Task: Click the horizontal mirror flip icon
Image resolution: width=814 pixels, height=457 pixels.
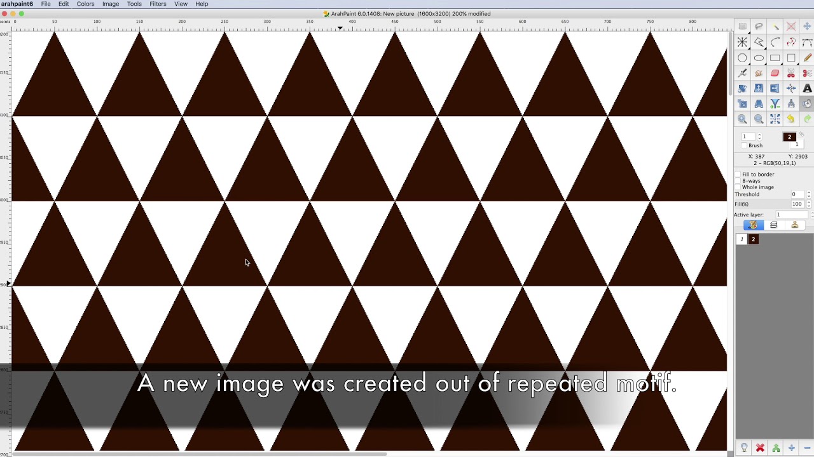Action: coord(775,88)
